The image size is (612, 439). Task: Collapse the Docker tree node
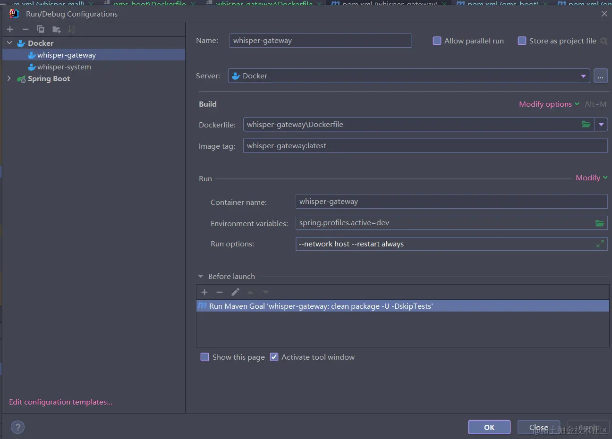pos(9,43)
